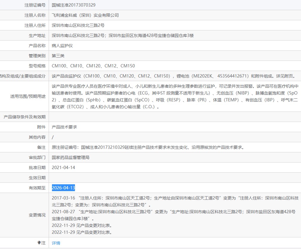The width and height of the screenshot is (301, 249).
Task: Click the change entry dated 2017-03-16
Action: [175, 201]
